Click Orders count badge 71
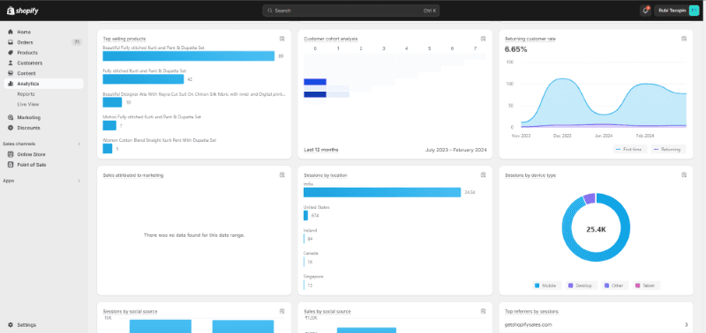This screenshot has height=333, width=706. 77,42
